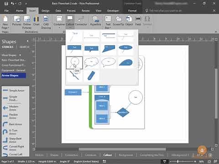Open the View ribbon tab

pos(99,10)
